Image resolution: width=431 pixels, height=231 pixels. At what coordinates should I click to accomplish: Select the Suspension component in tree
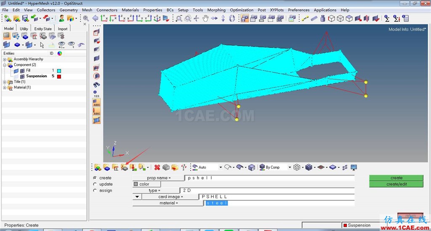click(37, 76)
